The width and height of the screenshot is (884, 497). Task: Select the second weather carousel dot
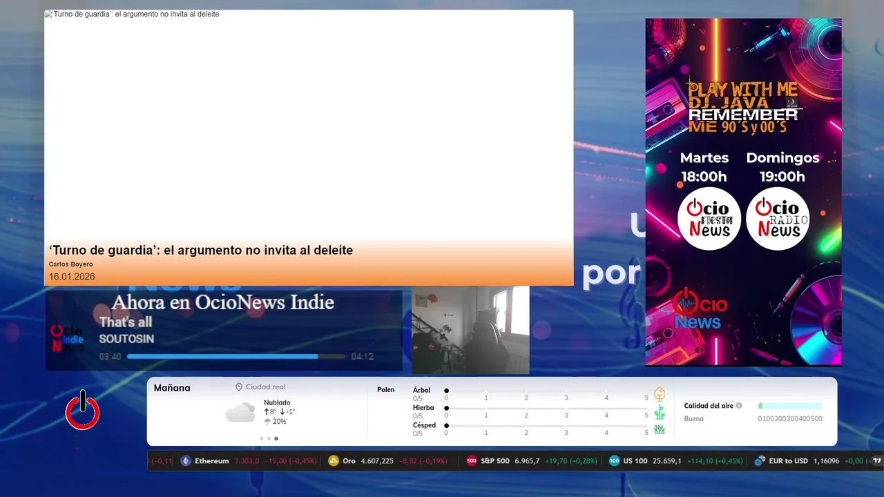click(269, 438)
